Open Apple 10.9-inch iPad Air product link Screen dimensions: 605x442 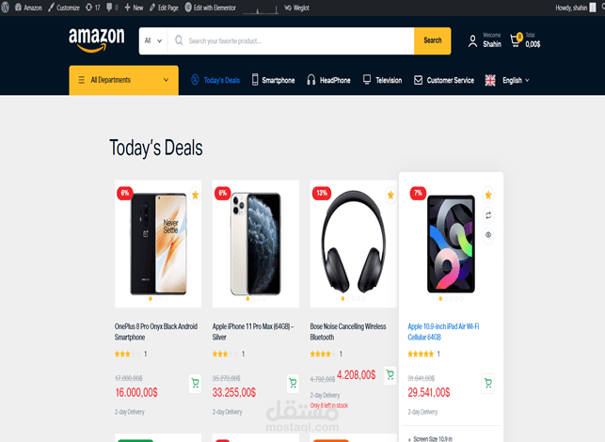click(443, 332)
